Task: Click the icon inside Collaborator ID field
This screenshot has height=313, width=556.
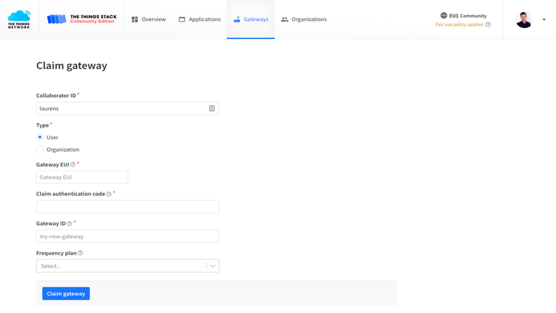Action: point(212,109)
